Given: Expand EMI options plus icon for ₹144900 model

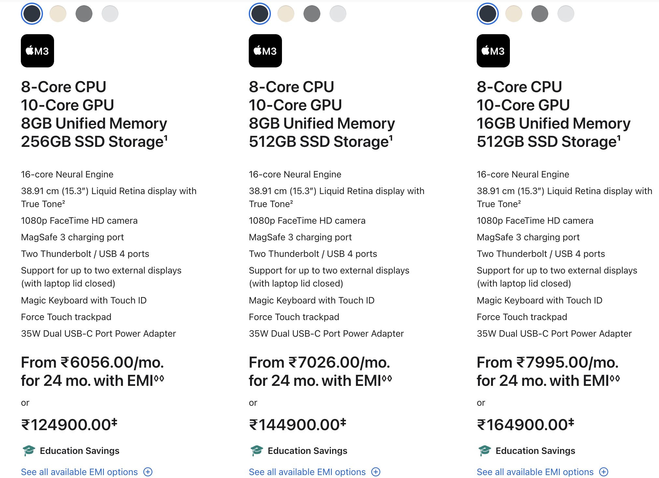Looking at the screenshot, I should pyautogui.click(x=376, y=472).
